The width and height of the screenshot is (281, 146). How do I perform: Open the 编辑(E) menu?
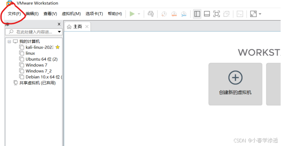(x=32, y=14)
